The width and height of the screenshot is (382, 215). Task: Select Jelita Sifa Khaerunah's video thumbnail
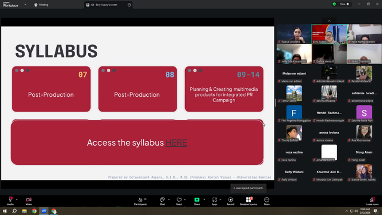(x=294, y=54)
